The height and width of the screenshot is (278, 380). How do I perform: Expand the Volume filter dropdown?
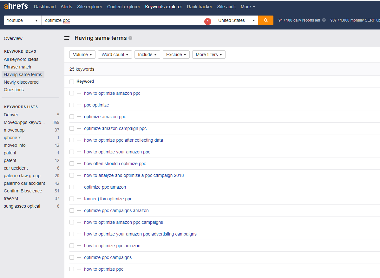82,54
